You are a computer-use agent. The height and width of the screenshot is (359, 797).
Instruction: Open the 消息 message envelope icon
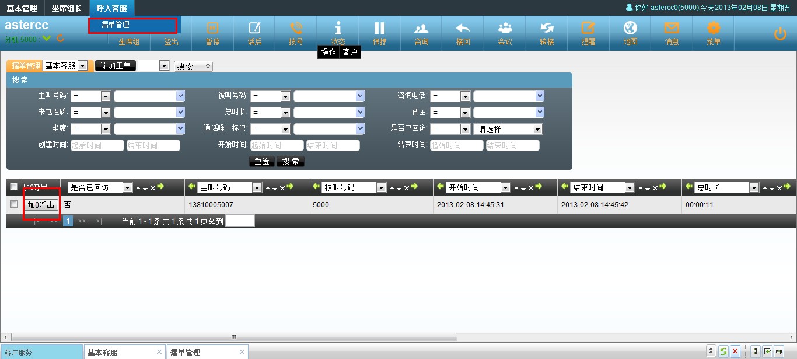[672, 29]
